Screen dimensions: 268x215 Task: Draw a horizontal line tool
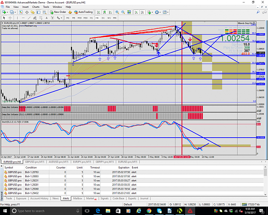pos(23,18)
